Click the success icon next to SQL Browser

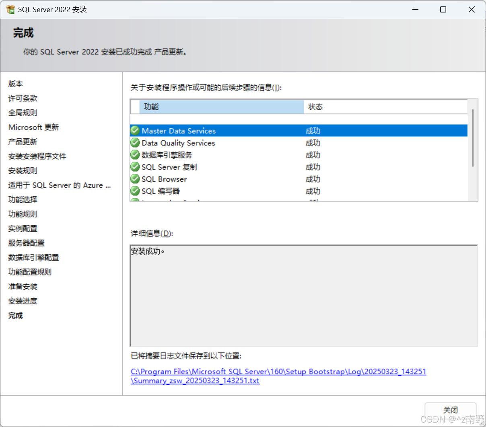135,179
